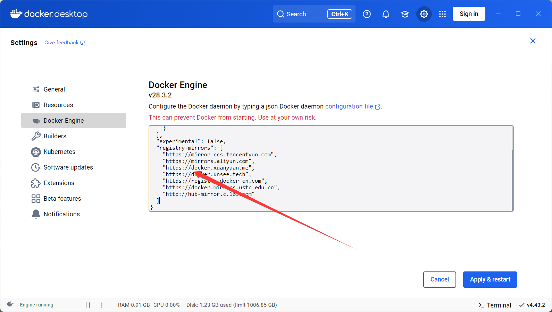The width and height of the screenshot is (552, 312).
Task: Click Apply & restart
Action: [490, 279]
